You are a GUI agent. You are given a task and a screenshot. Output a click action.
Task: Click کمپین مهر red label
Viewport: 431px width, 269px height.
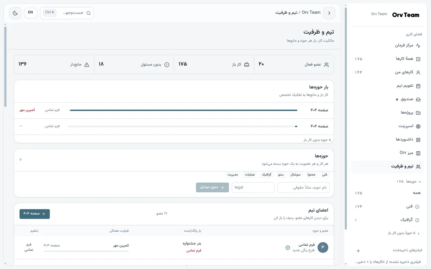click(27, 110)
